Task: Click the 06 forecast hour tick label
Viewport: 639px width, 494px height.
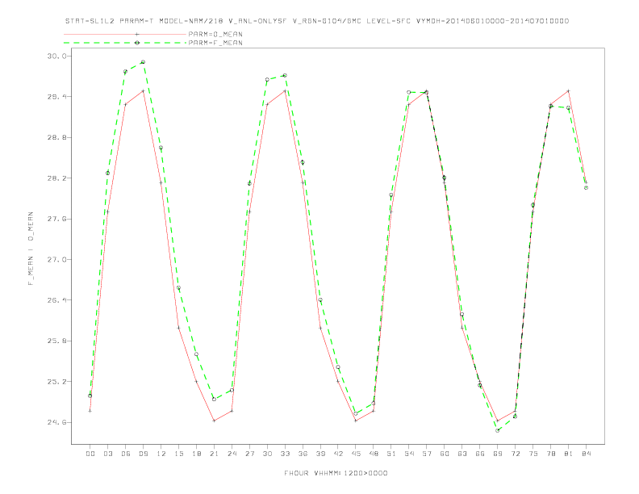Action: pos(126,454)
